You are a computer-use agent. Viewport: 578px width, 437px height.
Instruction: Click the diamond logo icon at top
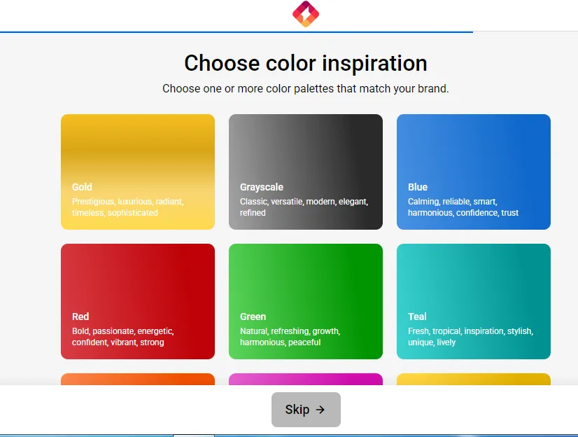(x=306, y=14)
